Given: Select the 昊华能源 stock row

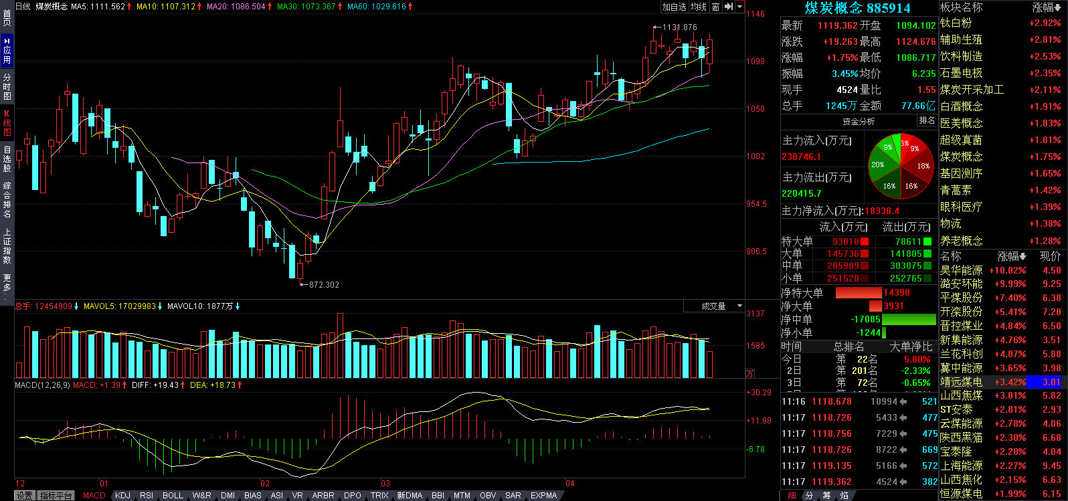Looking at the screenshot, I should [x=1002, y=270].
